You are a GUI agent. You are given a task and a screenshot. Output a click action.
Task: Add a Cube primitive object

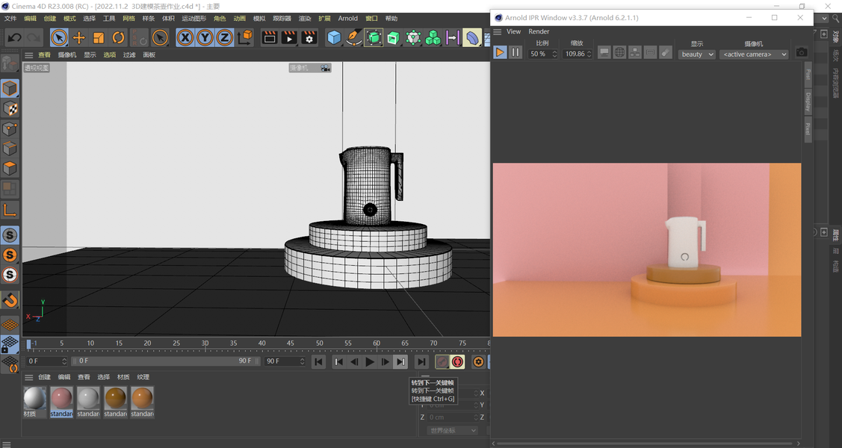click(x=334, y=37)
